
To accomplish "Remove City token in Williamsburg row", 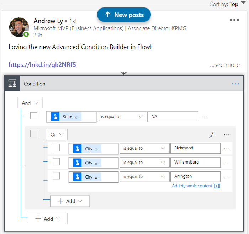I will click(x=96, y=164).
